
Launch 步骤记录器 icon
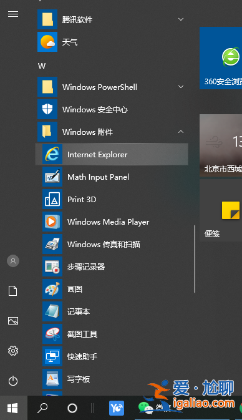click(x=52, y=266)
